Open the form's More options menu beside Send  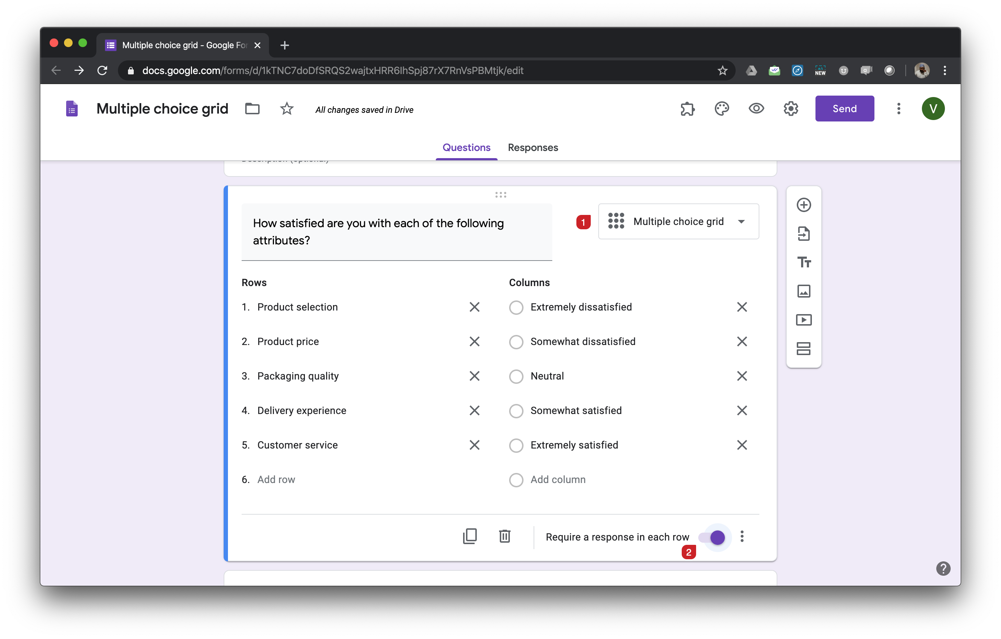pos(898,109)
